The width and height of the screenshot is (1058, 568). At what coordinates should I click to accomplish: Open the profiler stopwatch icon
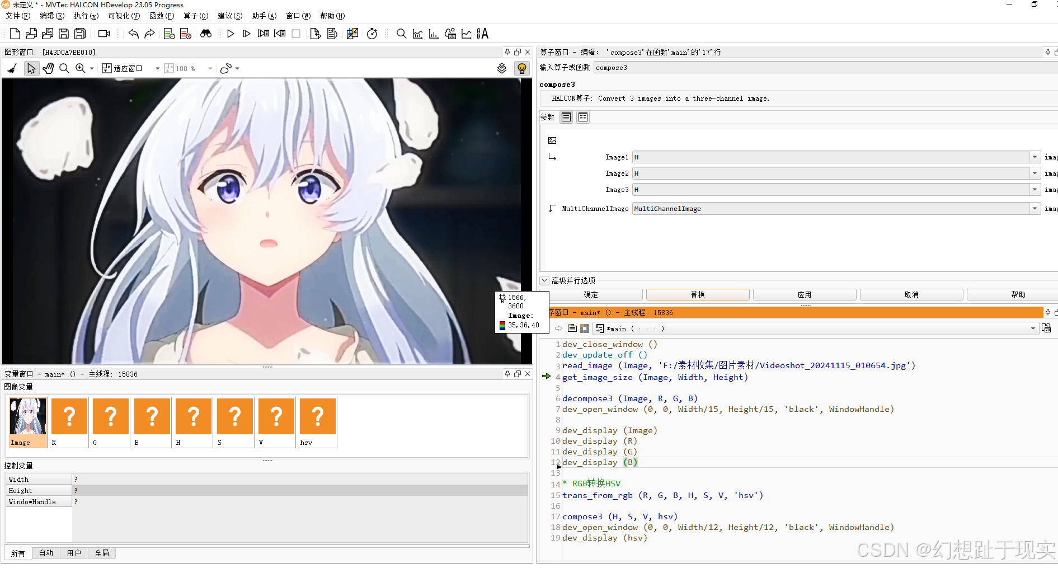point(372,34)
